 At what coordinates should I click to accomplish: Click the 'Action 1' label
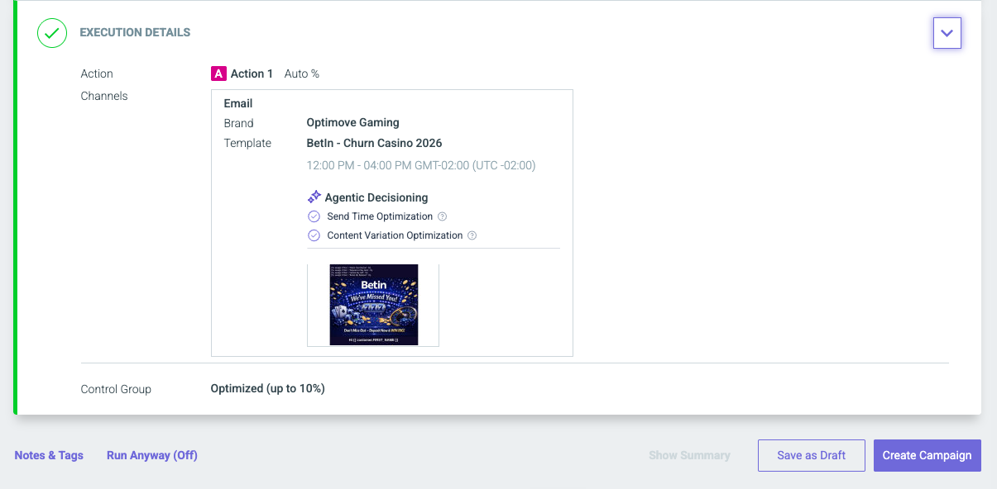click(x=252, y=74)
